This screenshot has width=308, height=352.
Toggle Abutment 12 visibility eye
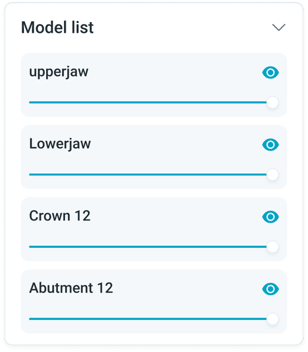point(270,289)
